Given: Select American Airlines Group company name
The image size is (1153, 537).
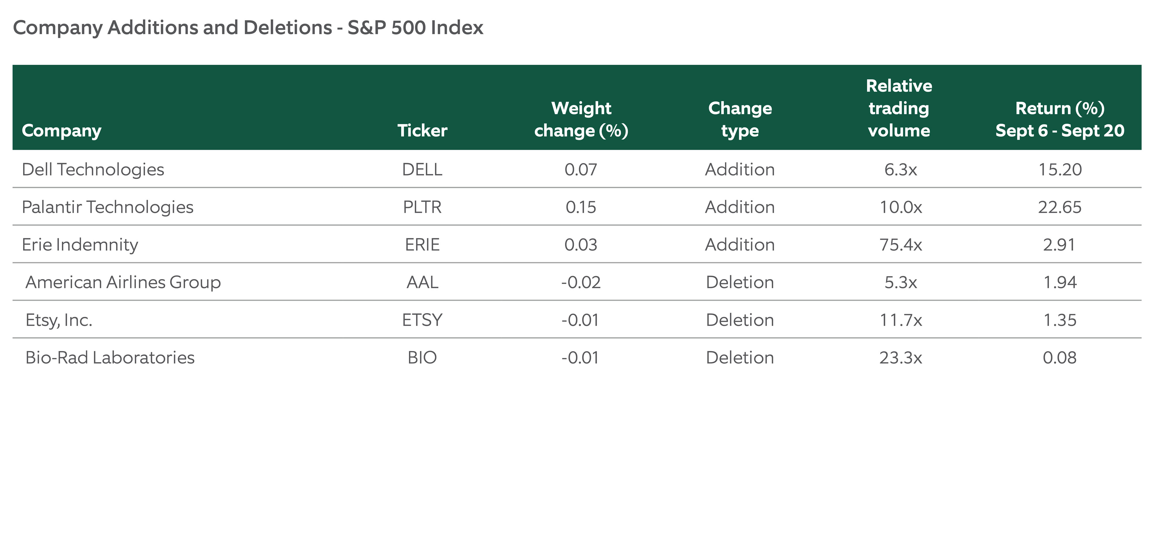Looking at the screenshot, I should point(123,282).
